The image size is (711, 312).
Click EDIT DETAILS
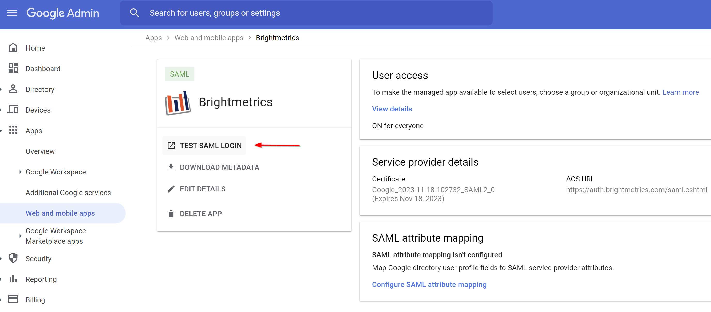coord(196,189)
